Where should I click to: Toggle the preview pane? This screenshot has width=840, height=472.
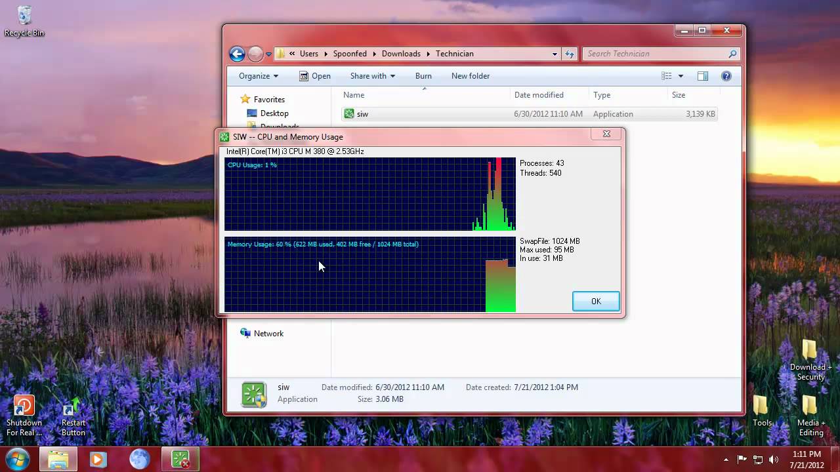coord(703,76)
